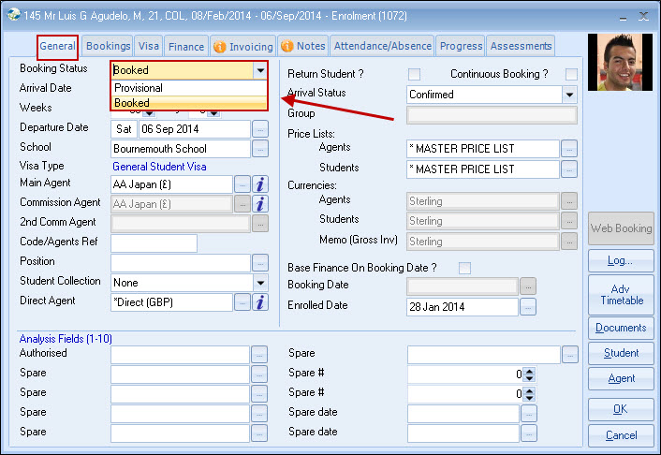661x455 pixels.
Task: Expand the Arrival Status dropdown
Action: click(568, 95)
